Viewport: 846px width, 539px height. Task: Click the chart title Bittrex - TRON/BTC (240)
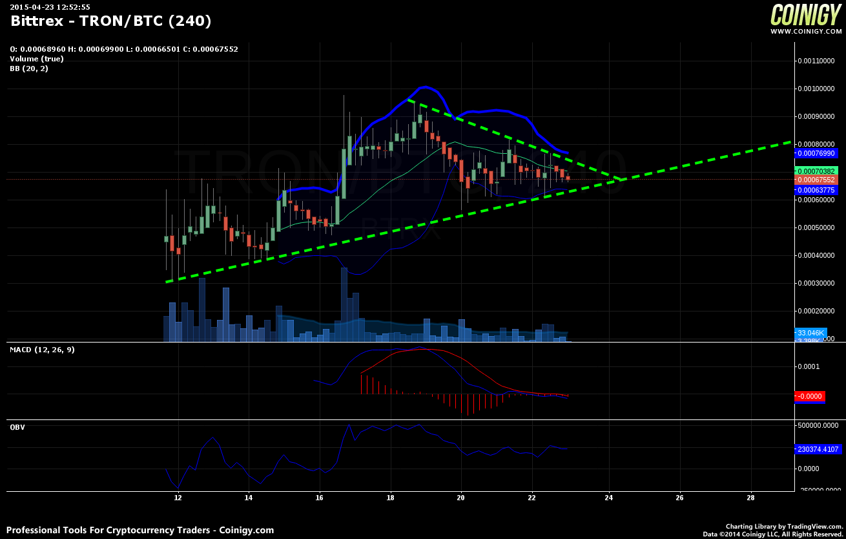110,21
